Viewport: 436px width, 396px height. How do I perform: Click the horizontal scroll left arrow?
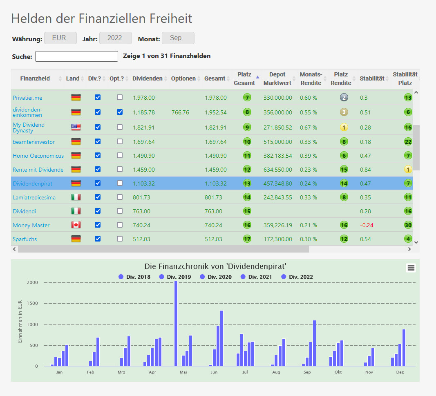click(x=14, y=249)
